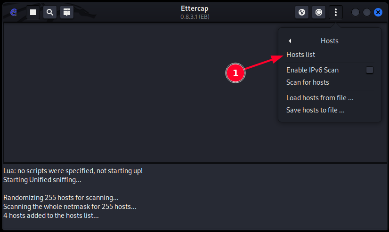Click the magnifier scan for hosts icon
The height and width of the screenshot is (232, 389).
coord(50,12)
